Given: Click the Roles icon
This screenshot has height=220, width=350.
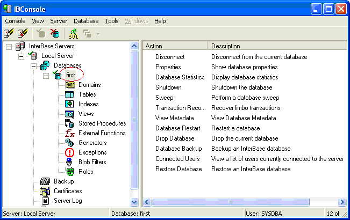Looking at the screenshot, I should coord(70,172).
